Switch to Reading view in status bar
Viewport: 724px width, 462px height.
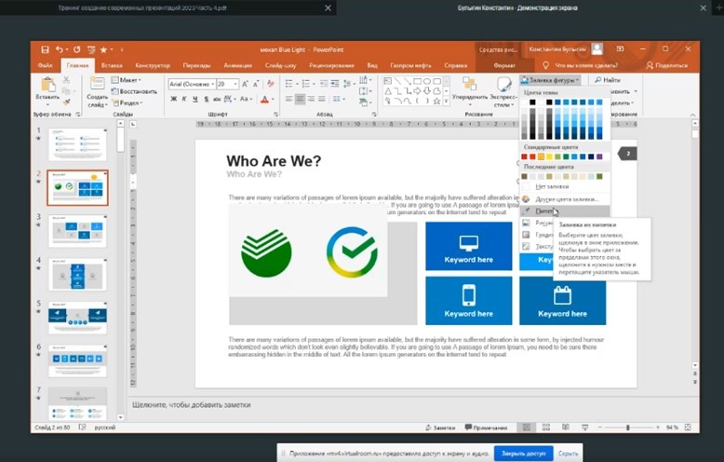[566, 428]
